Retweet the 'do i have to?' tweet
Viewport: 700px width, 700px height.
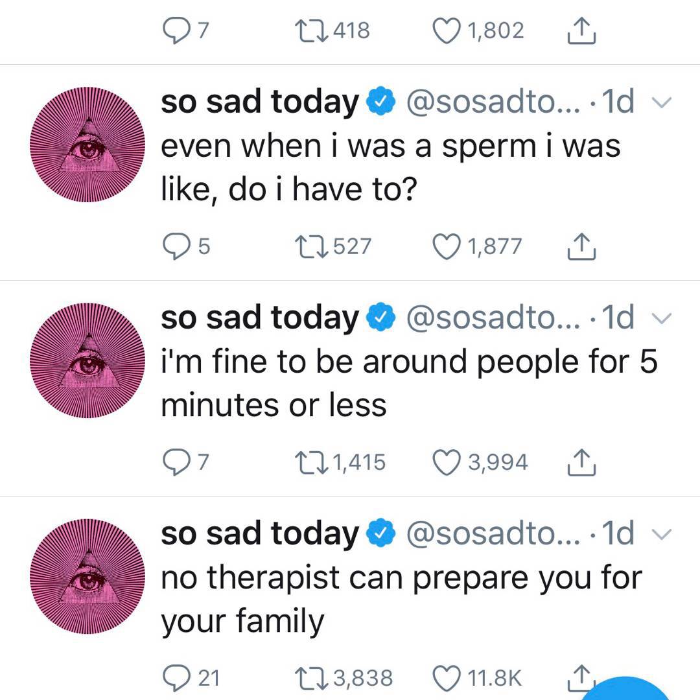(x=314, y=246)
